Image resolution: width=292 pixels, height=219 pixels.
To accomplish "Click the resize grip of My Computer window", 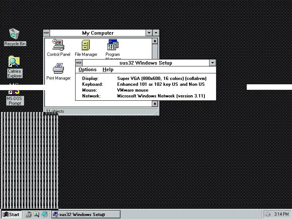I will click(157, 112).
